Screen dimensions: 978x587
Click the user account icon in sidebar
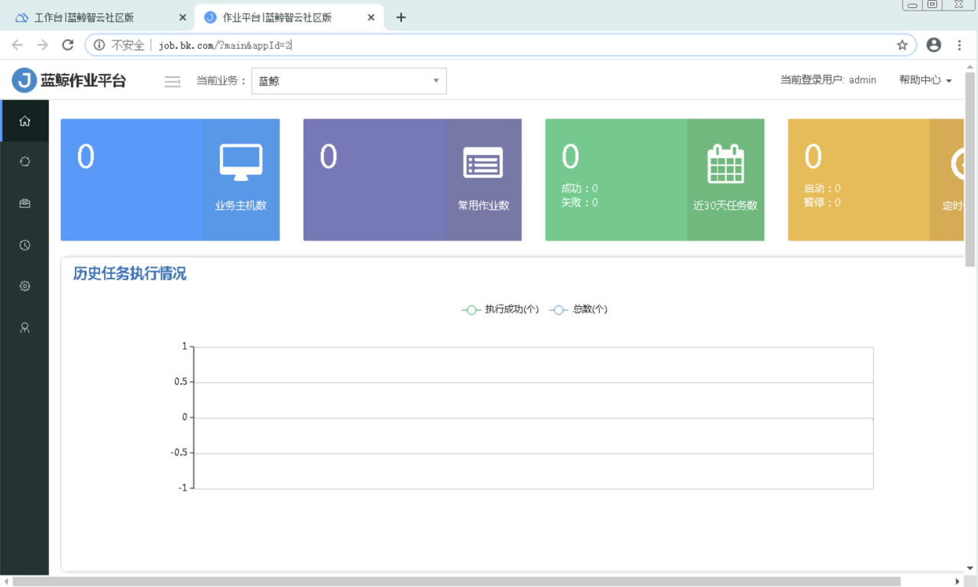(x=24, y=327)
